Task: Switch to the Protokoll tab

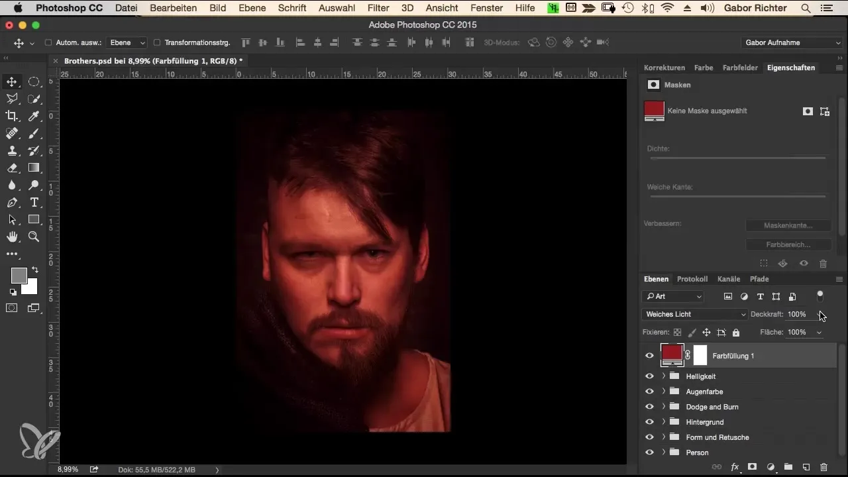Action: click(x=692, y=279)
